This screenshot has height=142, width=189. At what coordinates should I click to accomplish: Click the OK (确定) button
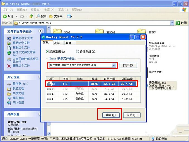109,115
